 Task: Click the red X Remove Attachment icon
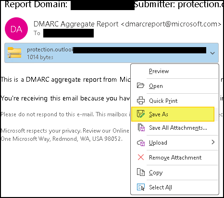pyautogui.click(x=141, y=157)
